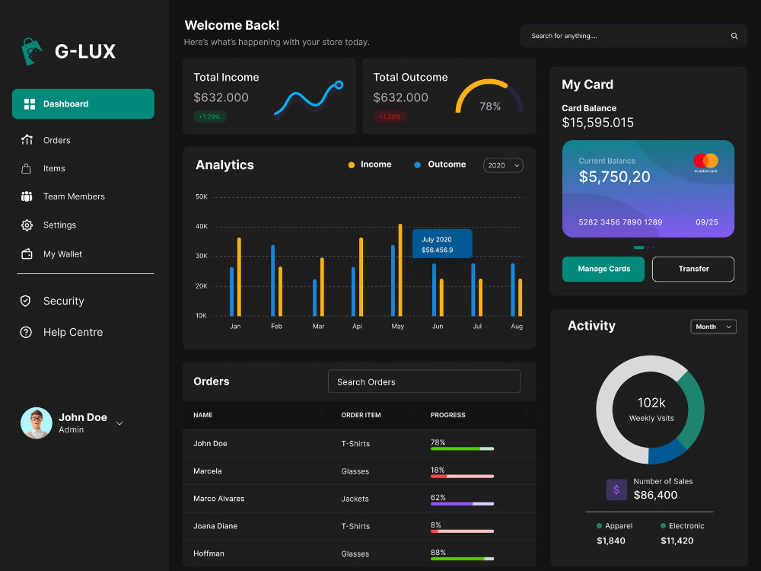Click the Transfer button in My Card
The height and width of the screenshot is (571, 761).
(x=693, y=269)
